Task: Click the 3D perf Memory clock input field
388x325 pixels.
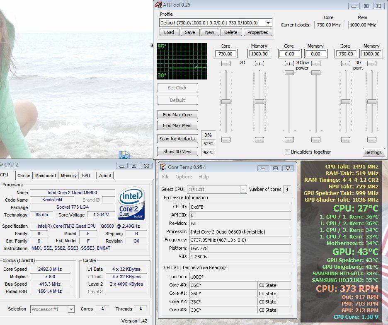Action: coord(371,54)
